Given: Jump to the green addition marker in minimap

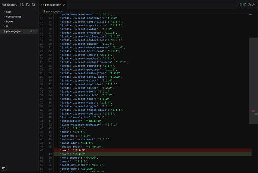Looking at the screenshot, I should pos(256,114).
